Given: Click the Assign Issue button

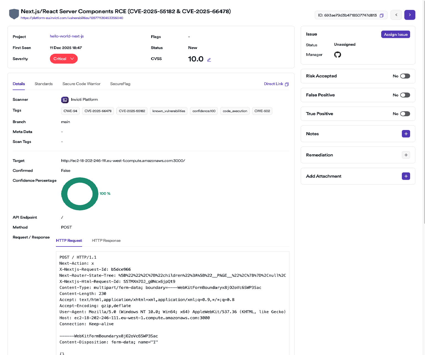Looking at the screenshot, I should (x=396, y=34).
